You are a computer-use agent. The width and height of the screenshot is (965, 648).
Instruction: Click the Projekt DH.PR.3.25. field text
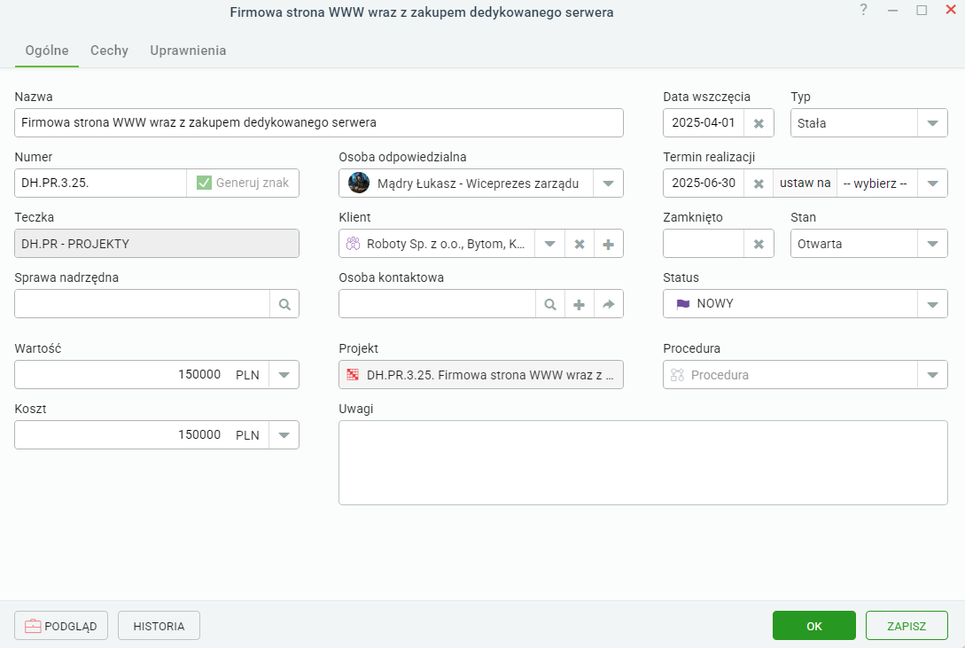(x=490, y=375)
